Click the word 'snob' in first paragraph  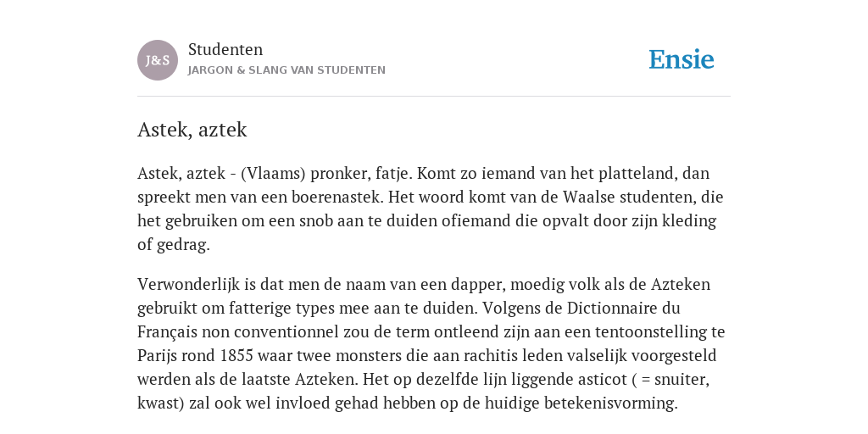316,221
